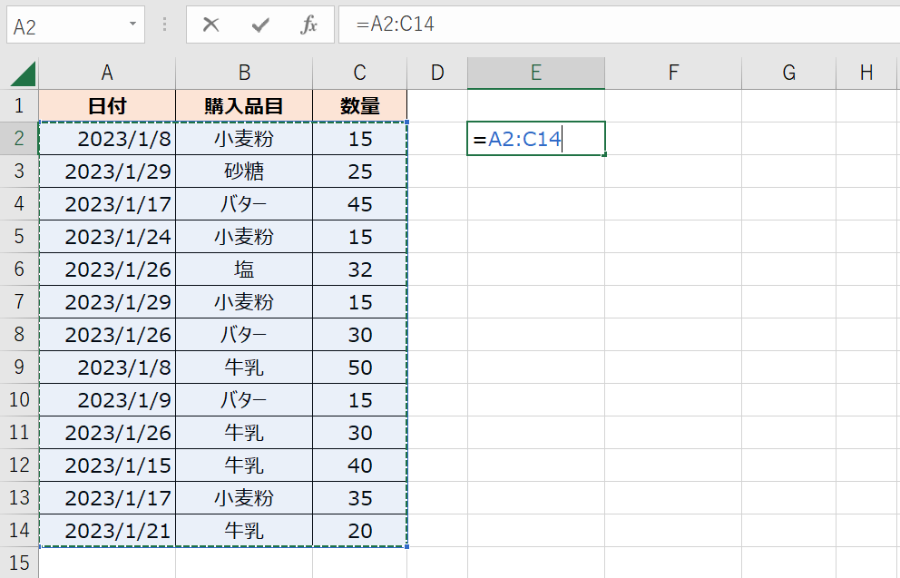Click the 購入品目 header cell
The height and width of the screenshot is (578, 900).
[x=244, y=105]
